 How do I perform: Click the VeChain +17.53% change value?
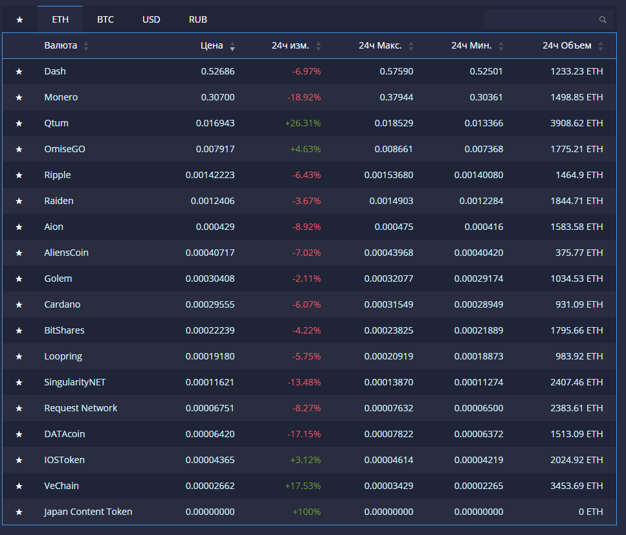click(302, 486)
